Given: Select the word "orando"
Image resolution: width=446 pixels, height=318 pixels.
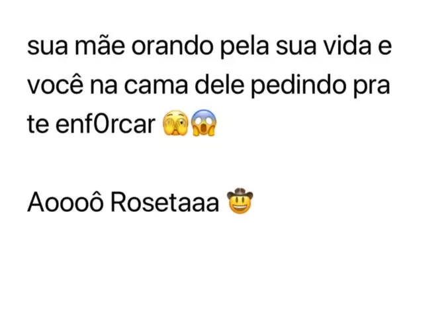Looking at the screenshot, I should (172, 46).
